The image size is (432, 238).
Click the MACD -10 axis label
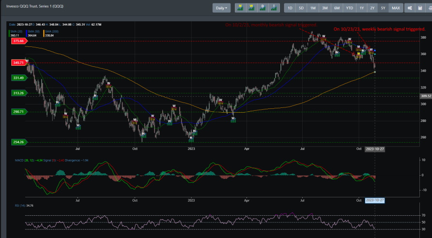tap(423, 190)
